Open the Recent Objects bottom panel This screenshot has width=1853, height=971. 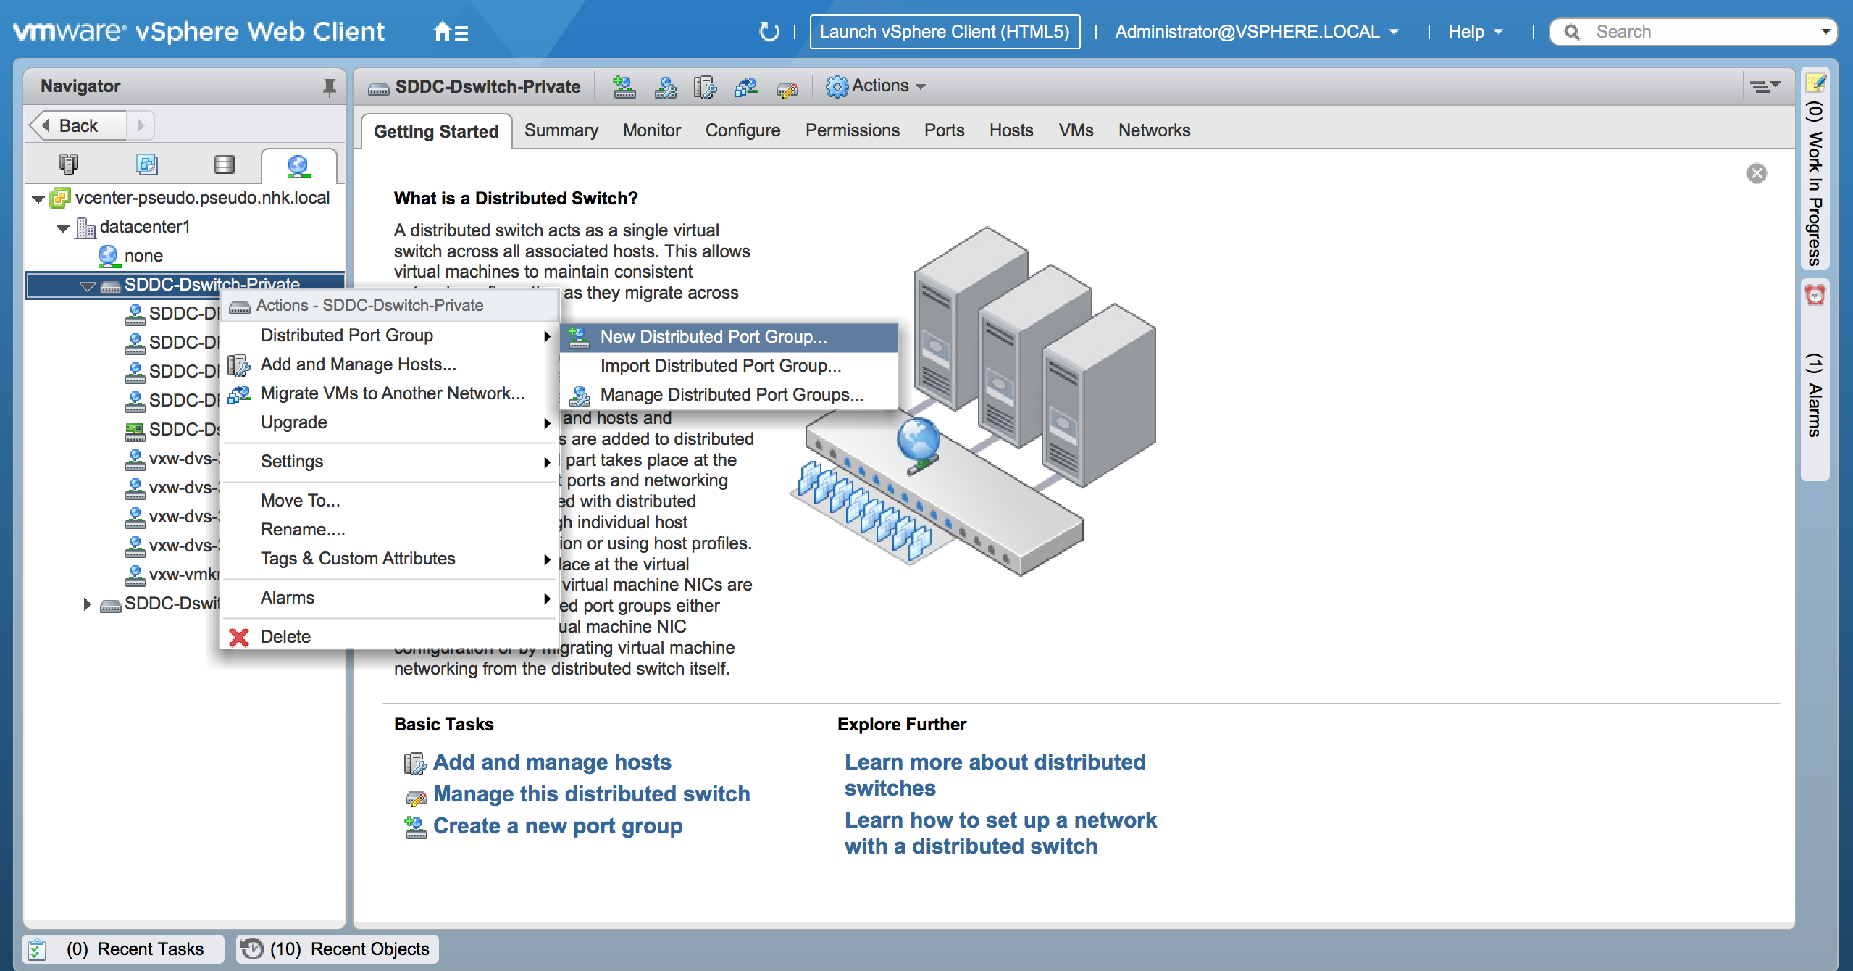(x=338, y=949)
